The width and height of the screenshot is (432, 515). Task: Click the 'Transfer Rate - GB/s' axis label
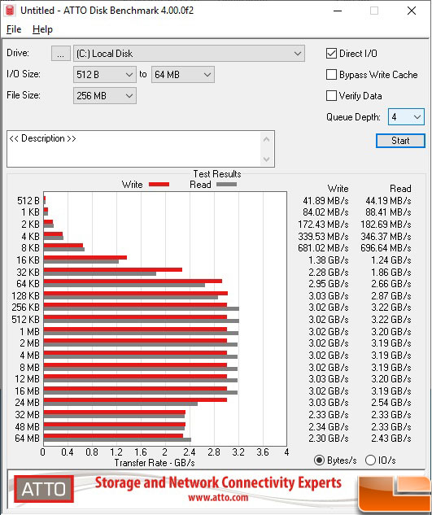pyautogui.click(x=155, y=463)
